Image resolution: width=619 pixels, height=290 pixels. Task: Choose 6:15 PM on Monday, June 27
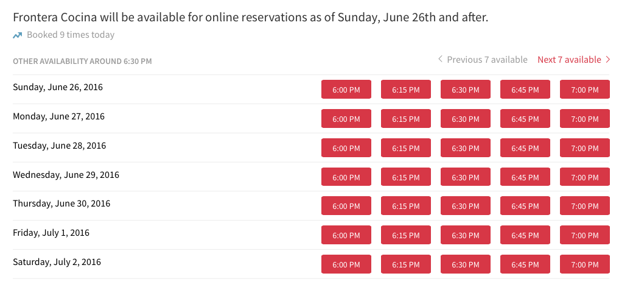405,119
